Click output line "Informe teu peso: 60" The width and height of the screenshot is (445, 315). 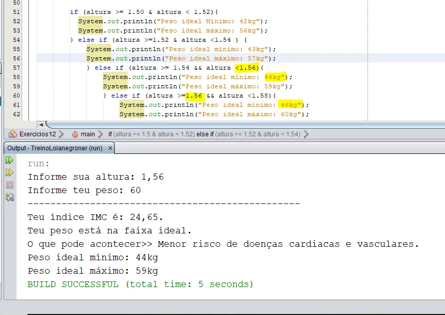[84, 190]
